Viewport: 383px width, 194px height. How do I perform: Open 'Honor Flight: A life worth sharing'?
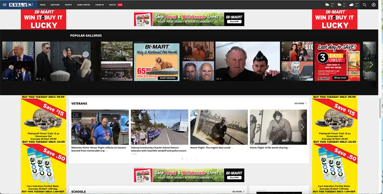(x=268, y=148)
